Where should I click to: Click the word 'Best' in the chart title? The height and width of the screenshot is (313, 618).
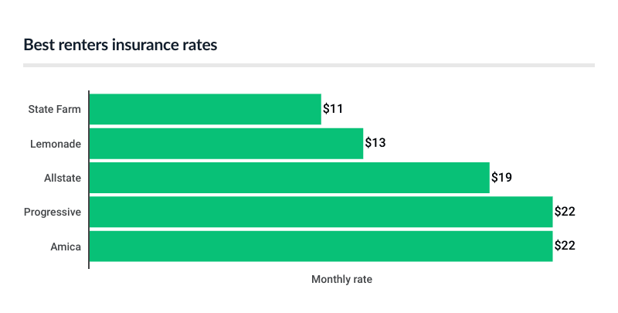38,45
